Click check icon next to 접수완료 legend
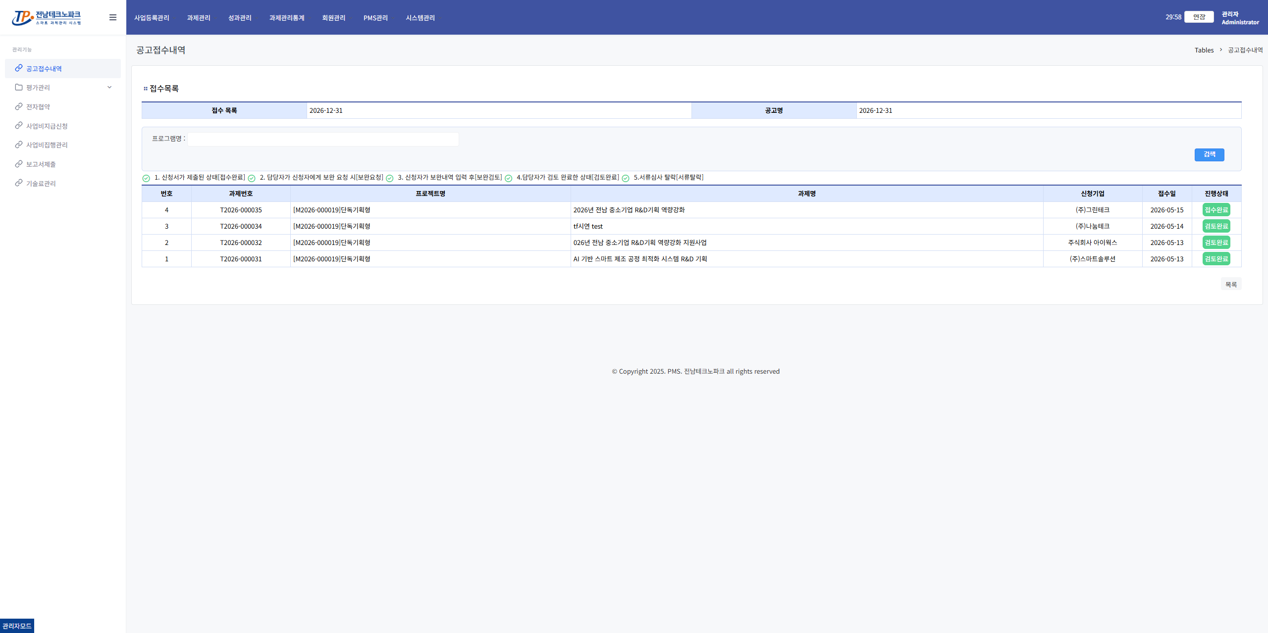1268x633 pixels. [x=146, y=178]
